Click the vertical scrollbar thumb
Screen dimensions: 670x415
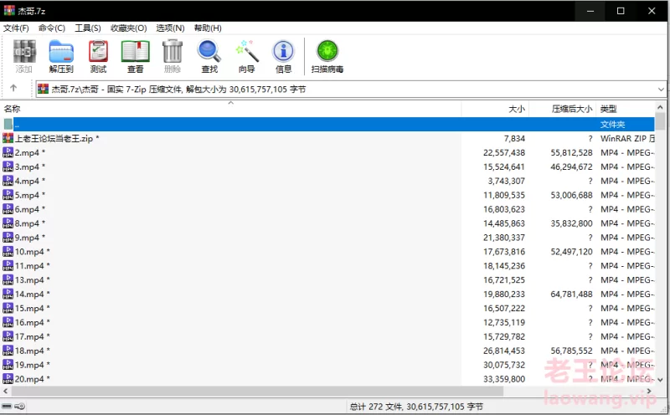pos(660,121)
